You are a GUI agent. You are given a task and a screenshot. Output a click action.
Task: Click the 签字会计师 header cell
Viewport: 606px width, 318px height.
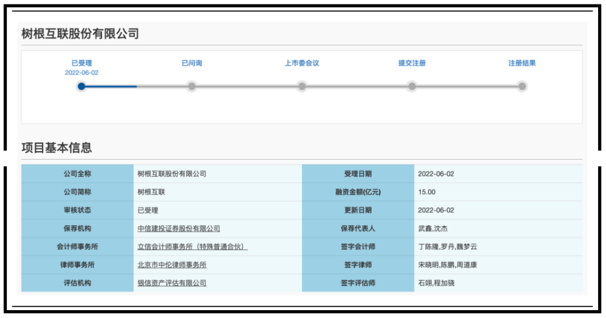coord(358,247)
